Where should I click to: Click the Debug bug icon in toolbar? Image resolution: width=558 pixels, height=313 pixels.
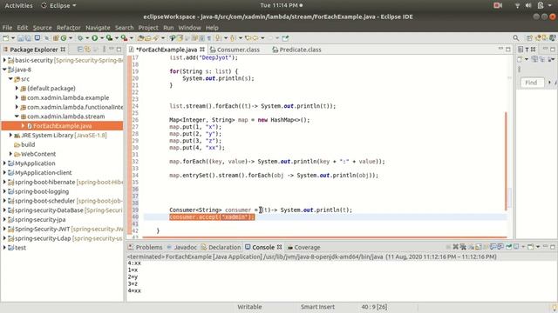80,37
